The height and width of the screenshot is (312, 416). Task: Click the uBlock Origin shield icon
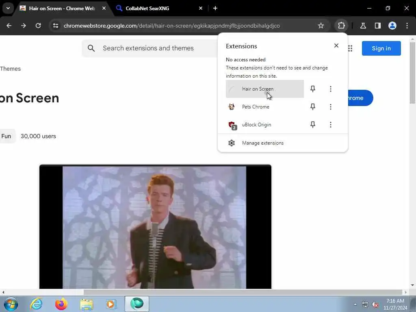click(232, 125)
